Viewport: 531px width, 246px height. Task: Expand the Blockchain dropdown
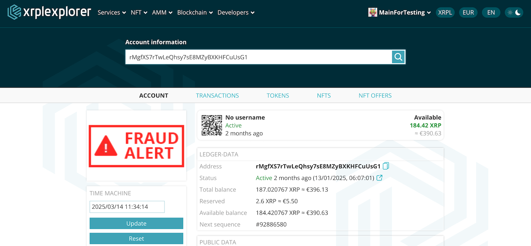point(195,13)
